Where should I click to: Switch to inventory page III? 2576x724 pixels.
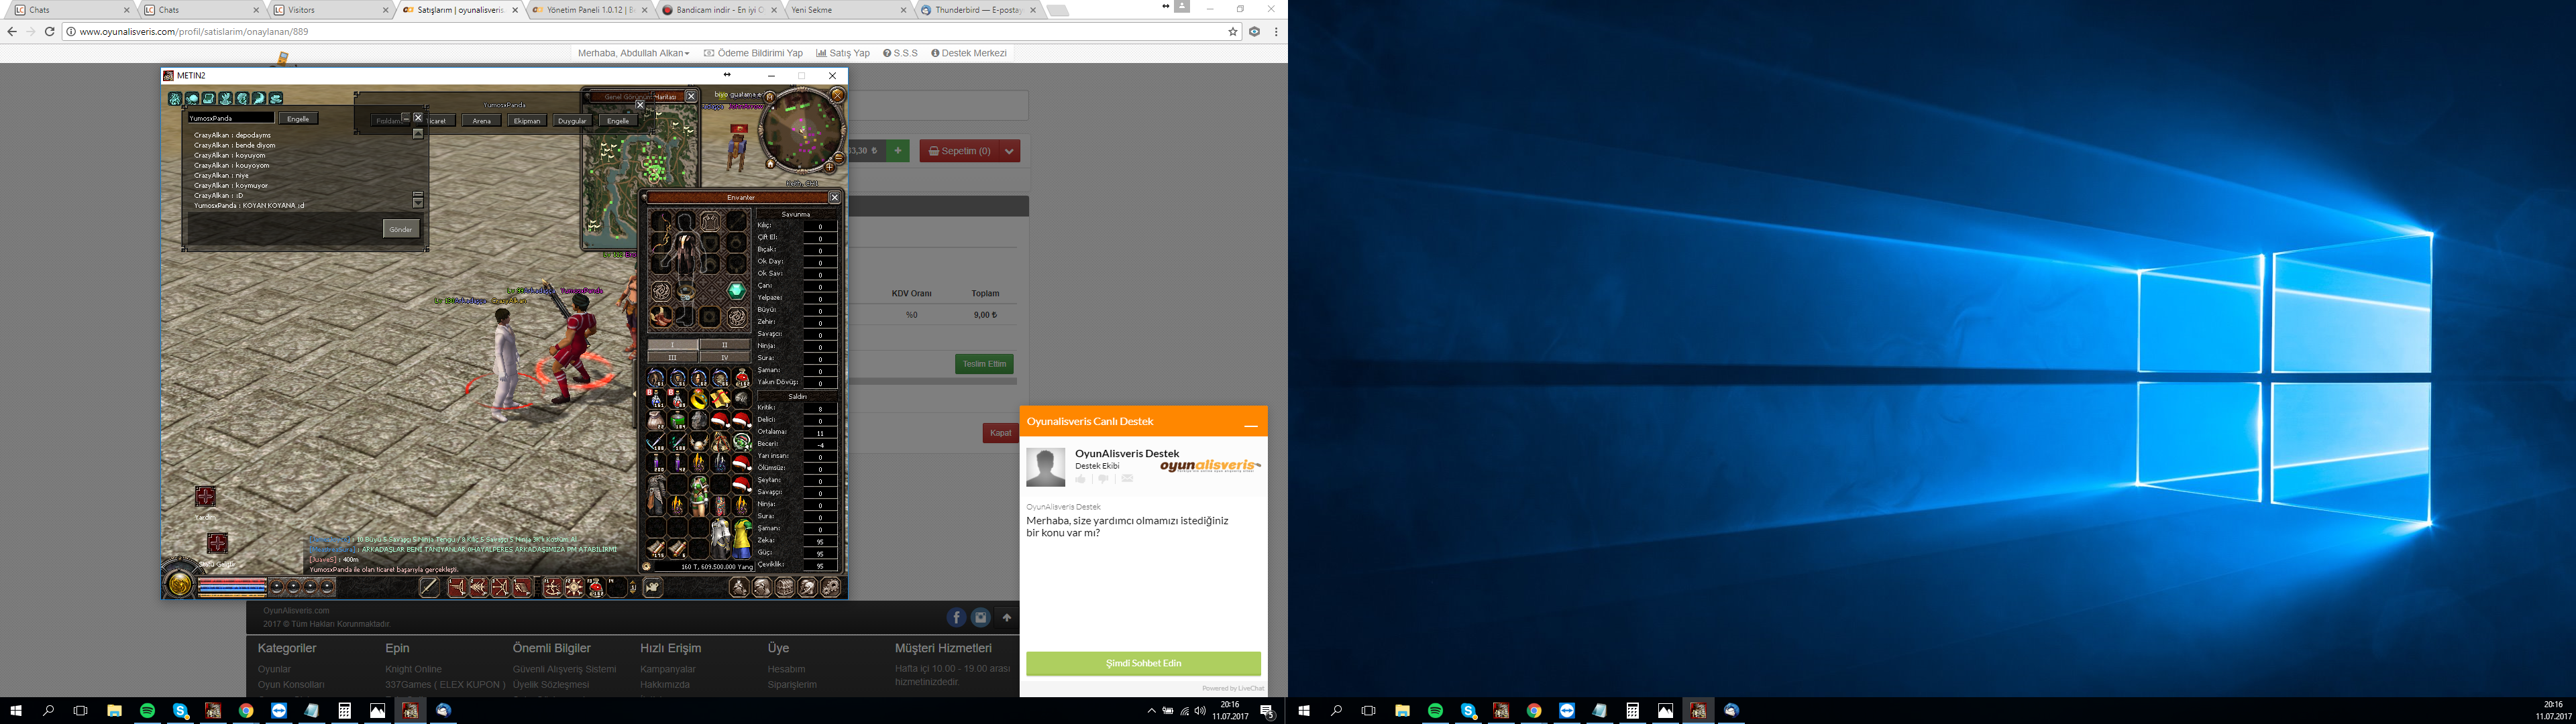coord(672,357)
